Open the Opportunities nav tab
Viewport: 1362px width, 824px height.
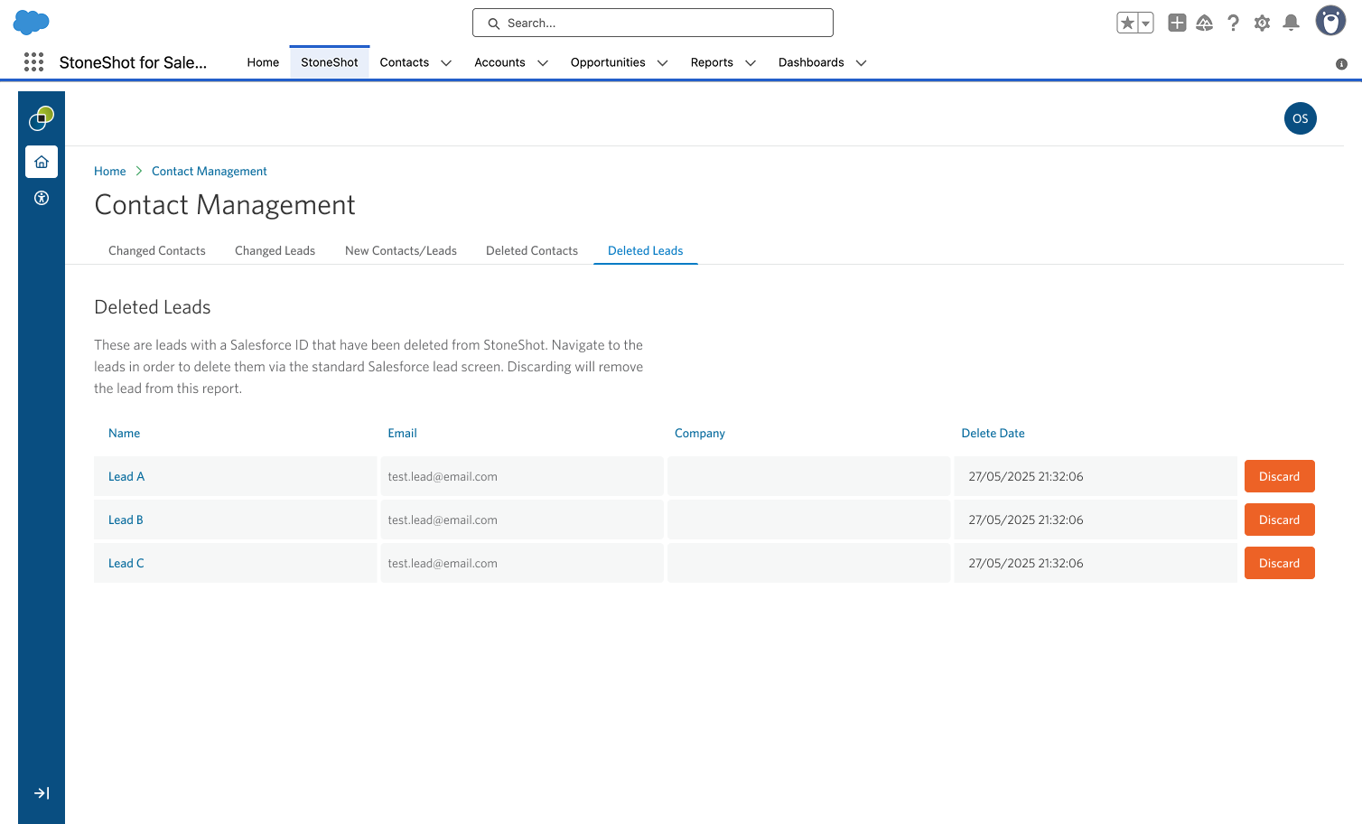[x=608, y=62]
